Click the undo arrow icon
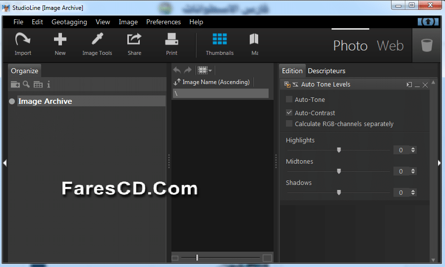 tap(177, 70)
